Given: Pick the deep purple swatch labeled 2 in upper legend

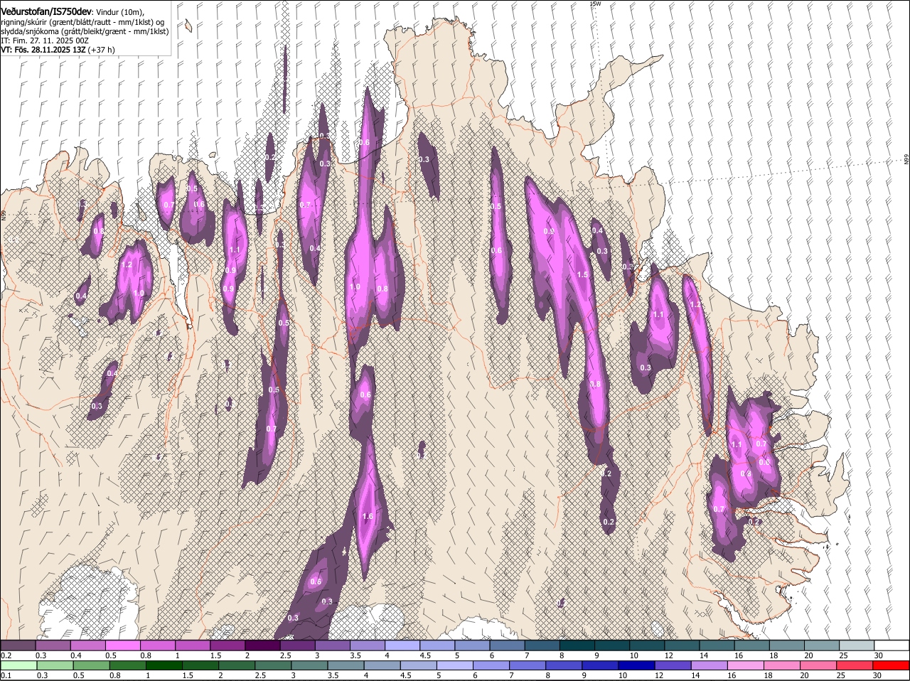Looking at the screenshot, I should (262, 645).
